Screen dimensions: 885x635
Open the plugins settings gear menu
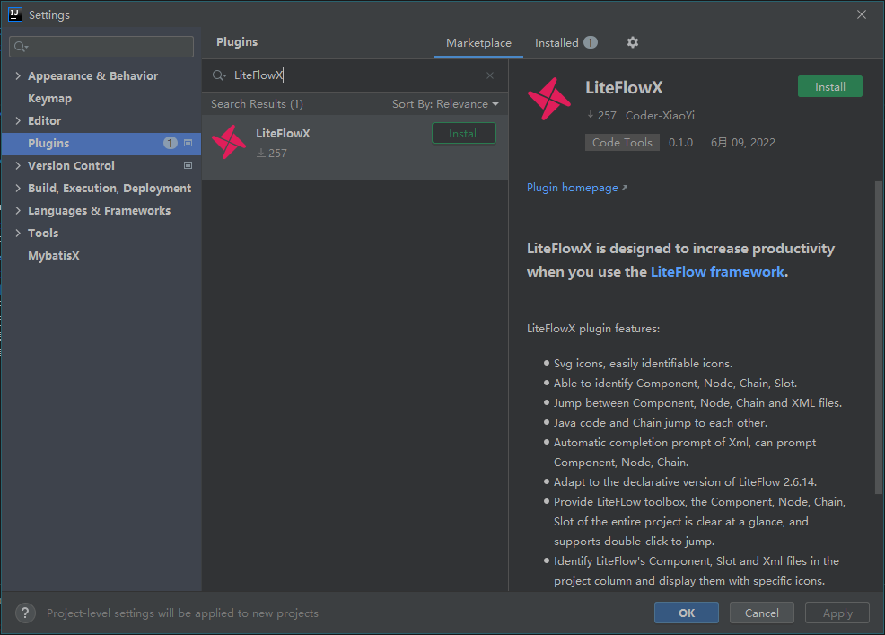[x=633, y=42]
